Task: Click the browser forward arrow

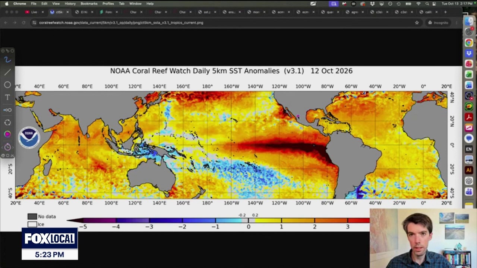Action: (x=15, y=23)
